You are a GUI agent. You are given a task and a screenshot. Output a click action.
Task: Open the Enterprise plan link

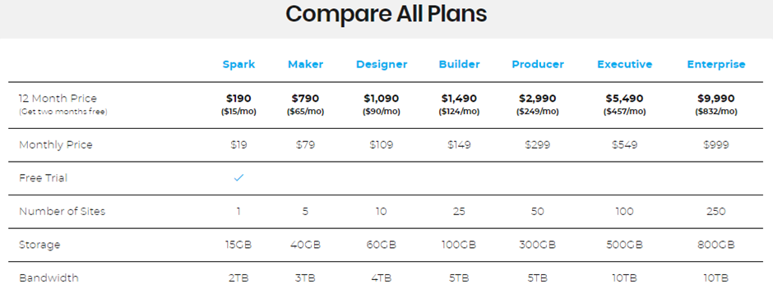(x=716, y=64)
